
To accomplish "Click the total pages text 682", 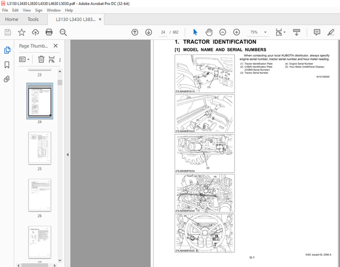I will click(175, 32).
